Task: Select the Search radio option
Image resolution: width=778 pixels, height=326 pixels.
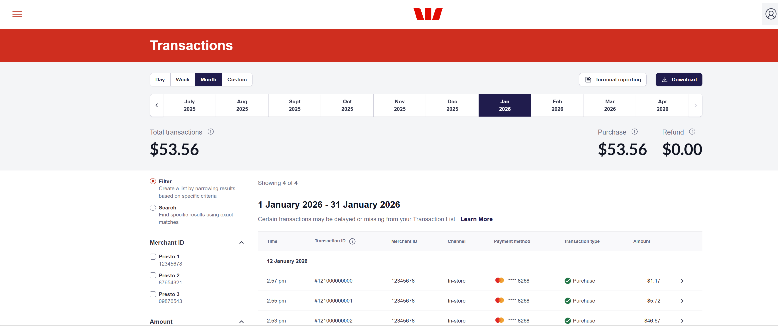Action: [153, 208]
